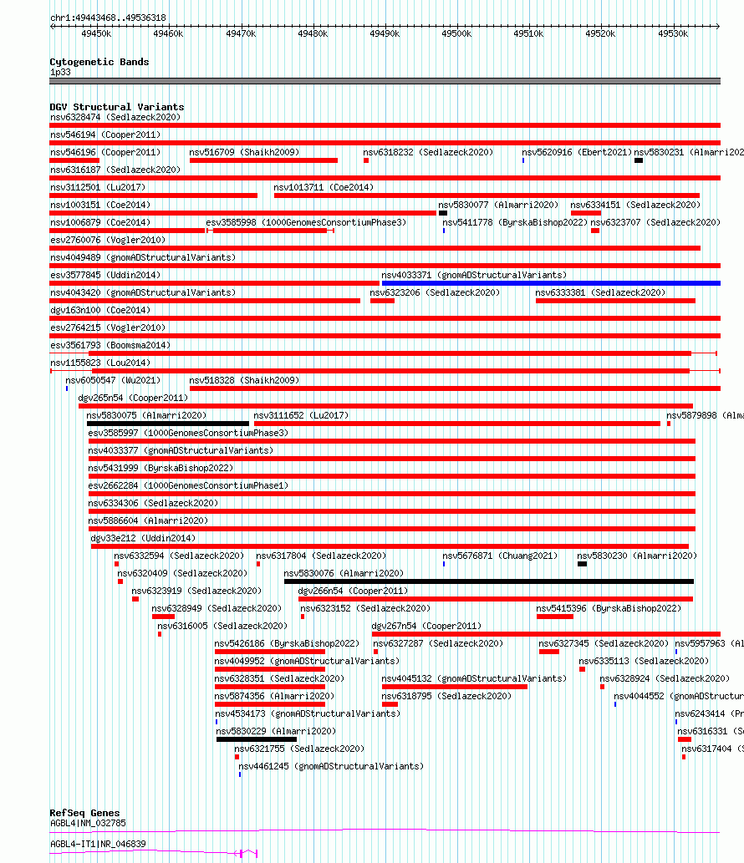Open nsv5886604 (Almarri2020) variant

pyautogui.click(x=391, y=530)
